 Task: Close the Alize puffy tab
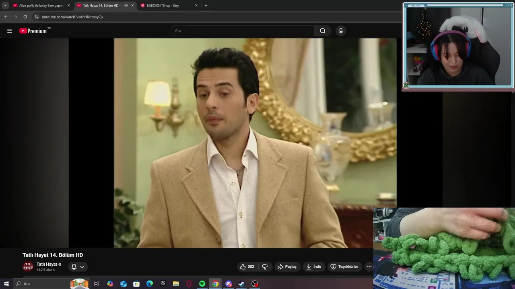click(x=68, y=6)
